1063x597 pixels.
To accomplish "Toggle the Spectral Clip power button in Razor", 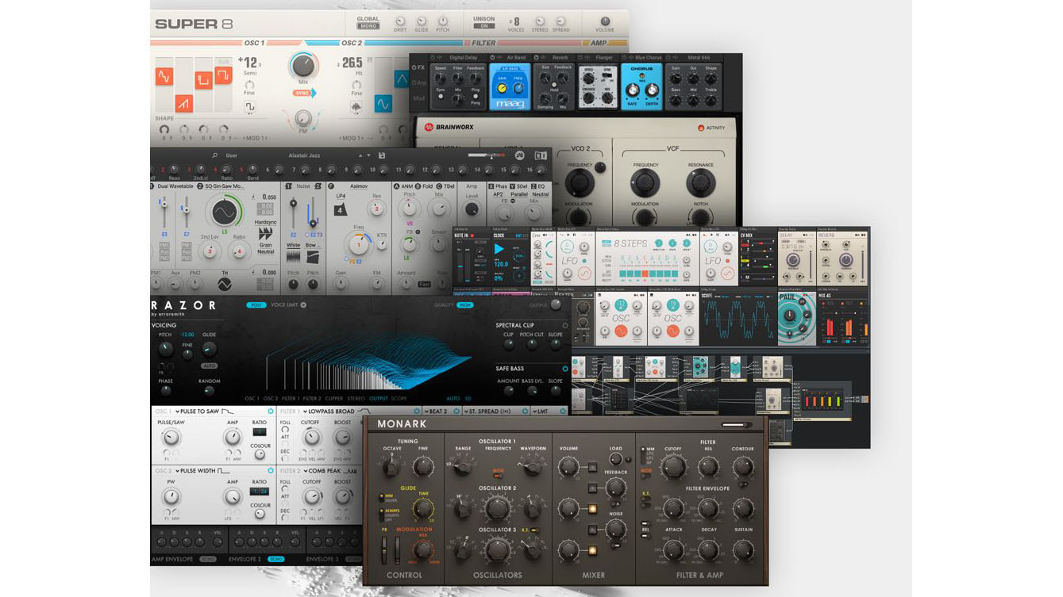I will pyautogui.click(x=565, y=325).
